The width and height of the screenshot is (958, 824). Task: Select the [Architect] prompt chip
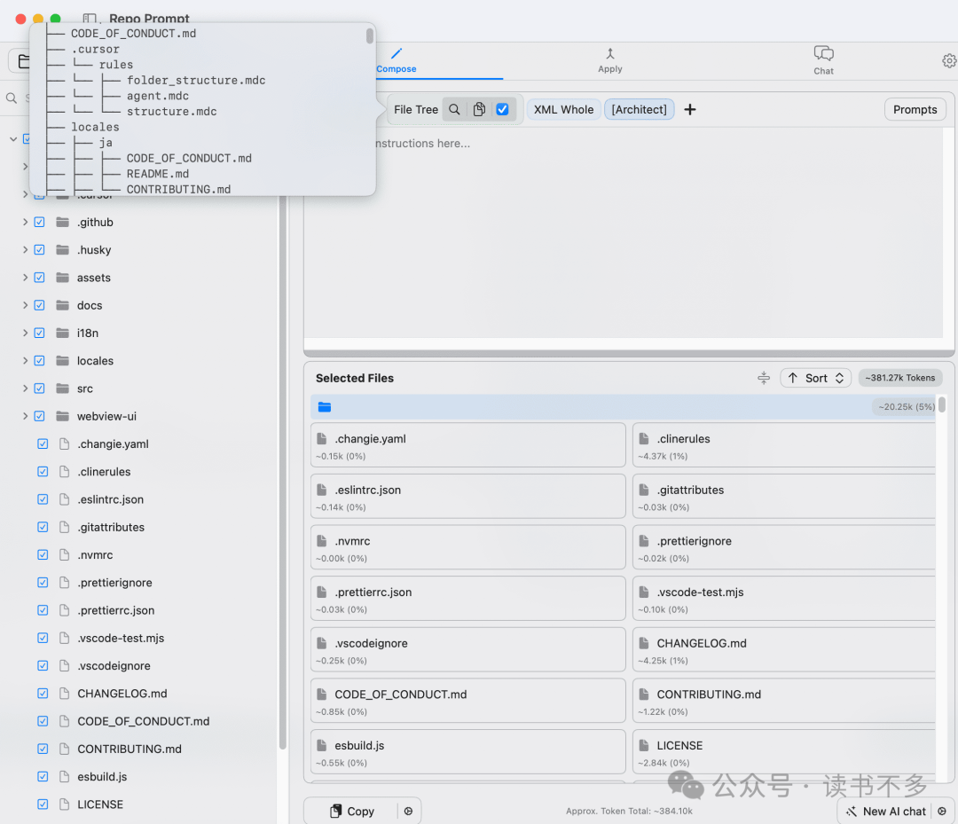639,109
